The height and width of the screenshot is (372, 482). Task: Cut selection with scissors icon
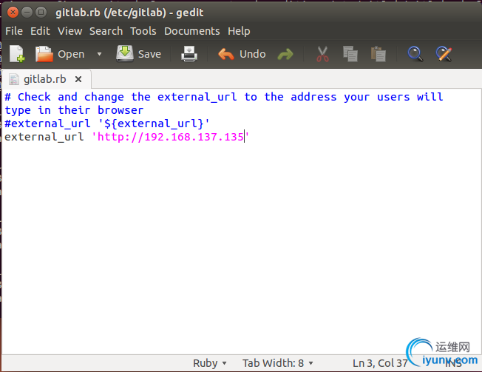coord(322,54)
